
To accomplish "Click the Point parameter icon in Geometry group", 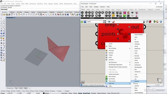I will 82,13.
